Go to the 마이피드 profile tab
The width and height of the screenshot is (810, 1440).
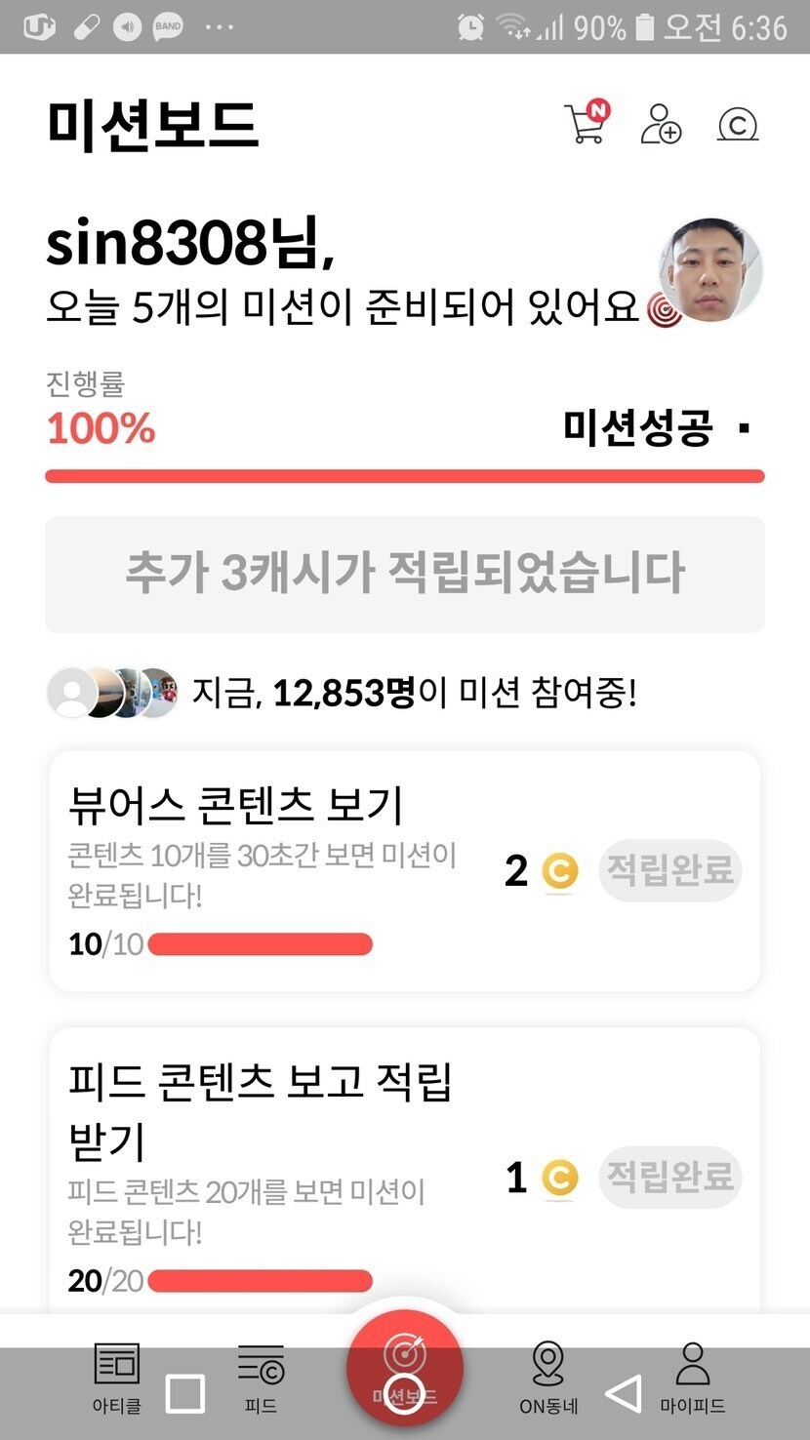point(693,1377)
